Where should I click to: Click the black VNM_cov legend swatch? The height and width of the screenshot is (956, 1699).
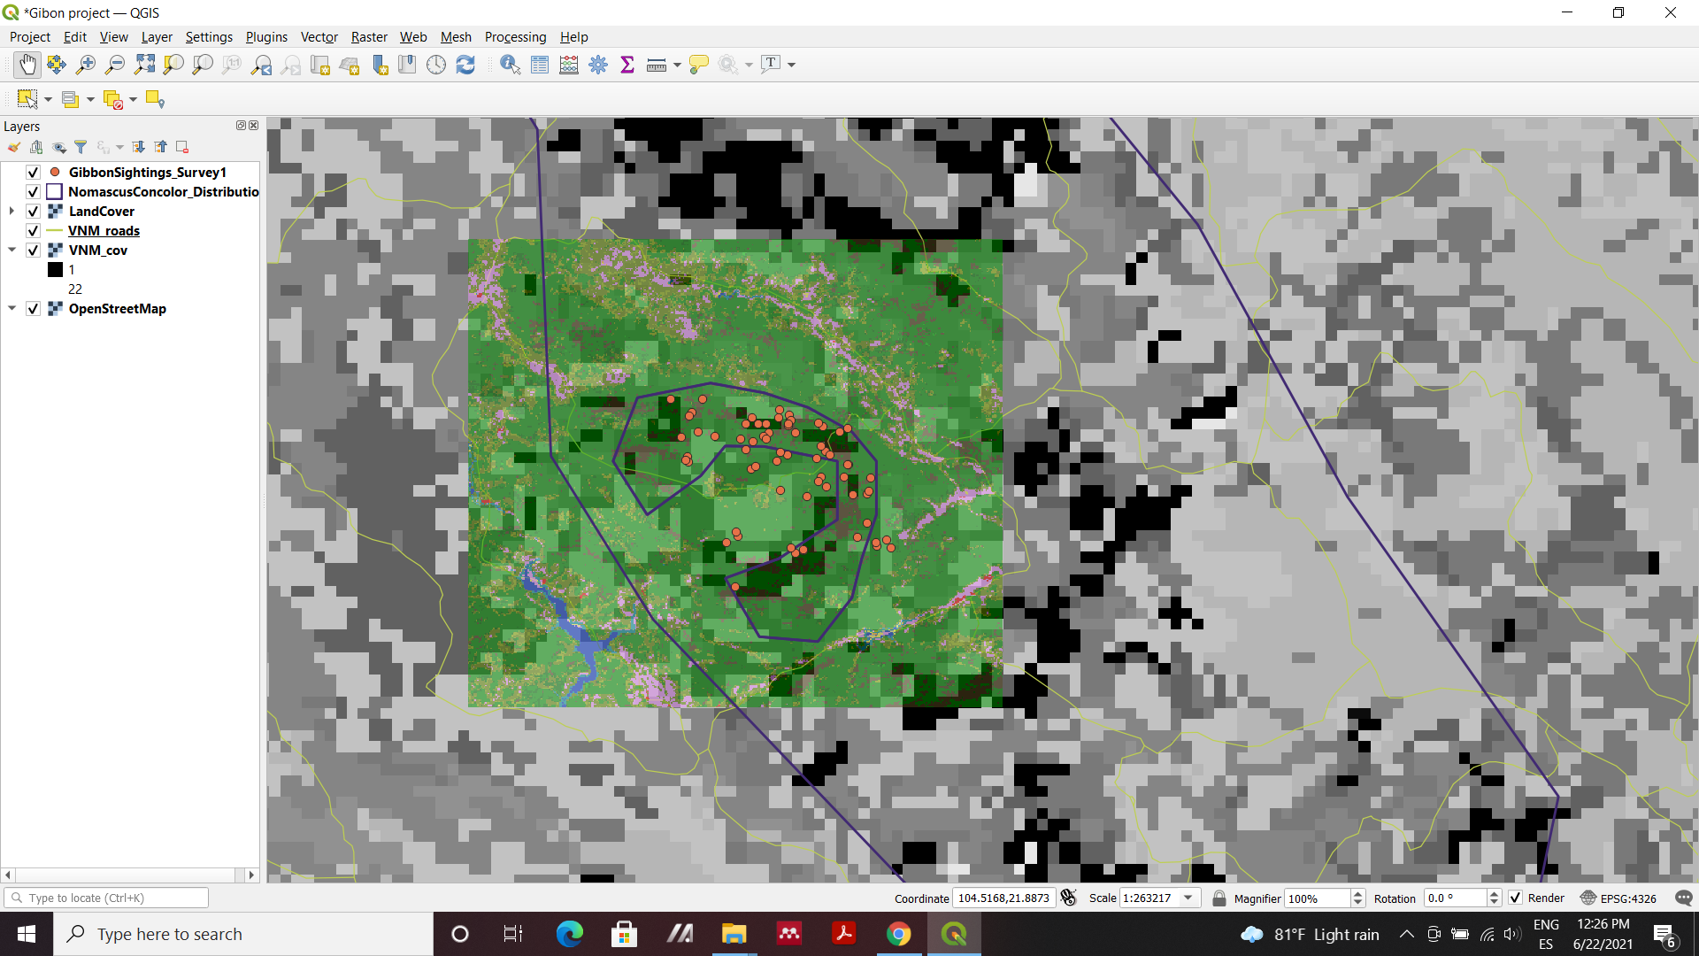[x=55, y=270]
